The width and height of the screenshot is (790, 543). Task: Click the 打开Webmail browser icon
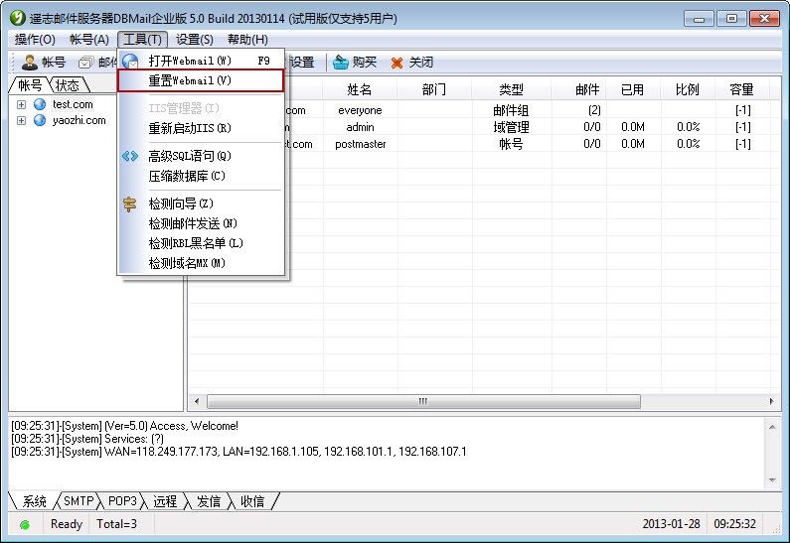[x=130, y=61]
